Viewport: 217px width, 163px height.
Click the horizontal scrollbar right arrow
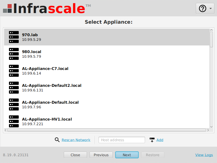208,130
